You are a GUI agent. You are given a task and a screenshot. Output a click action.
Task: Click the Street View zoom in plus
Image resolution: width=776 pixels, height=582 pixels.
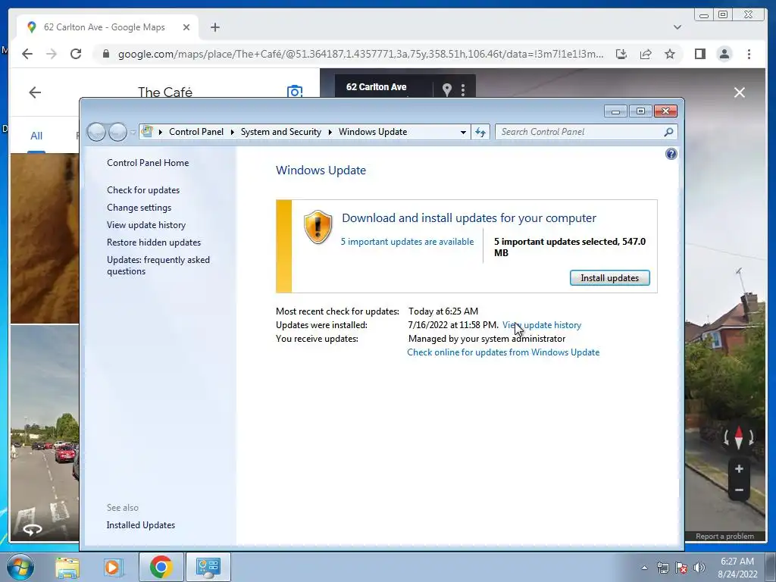(x=739, y=468)
